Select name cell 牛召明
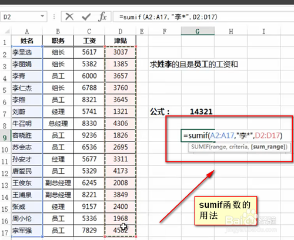Viewport: 294px width, 240px height. [x=27, y=124]
